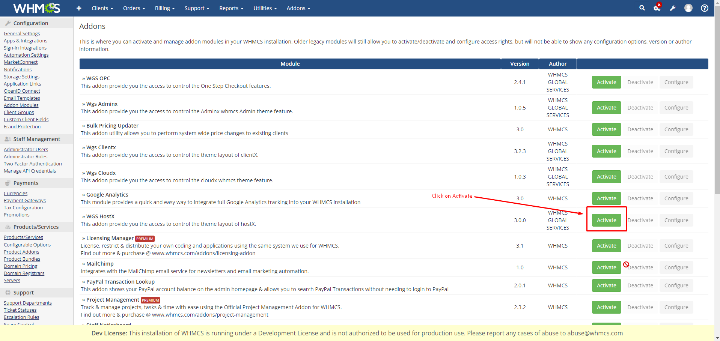Open the Reports menu
The width and height of the screenshot is (720, 341).
pos(231,8)
